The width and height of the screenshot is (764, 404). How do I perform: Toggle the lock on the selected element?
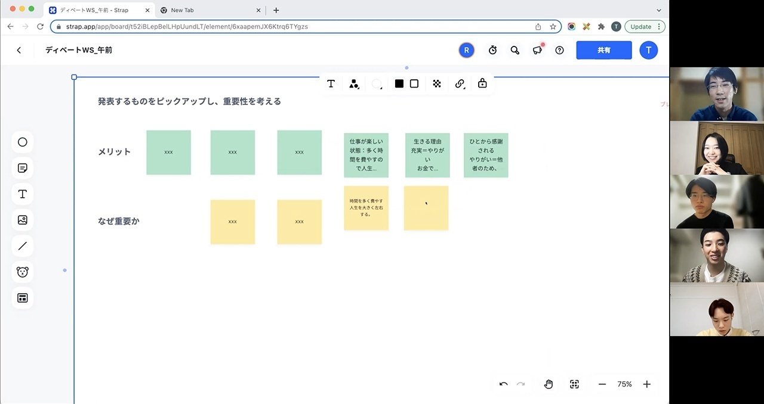[x=482, y=83]
